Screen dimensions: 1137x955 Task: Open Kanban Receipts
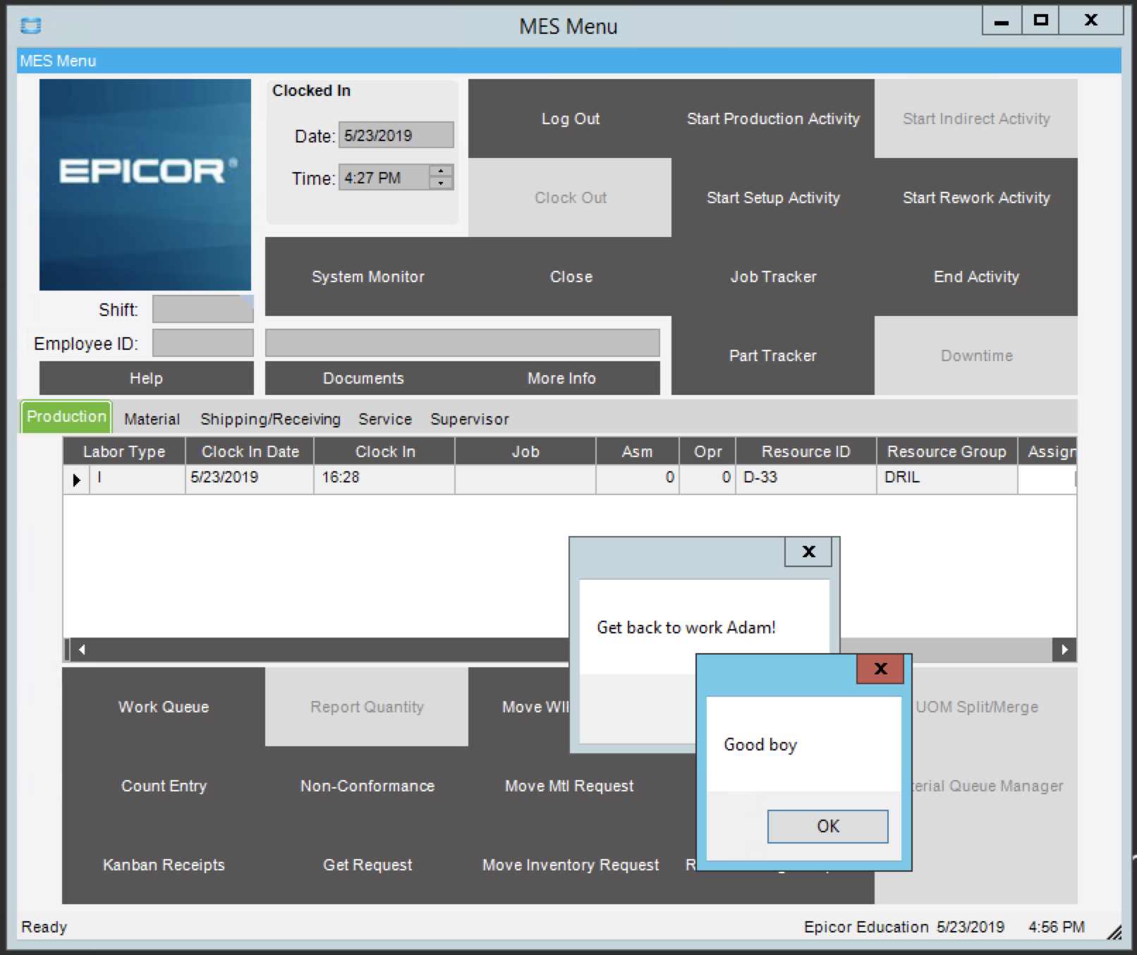164,865
